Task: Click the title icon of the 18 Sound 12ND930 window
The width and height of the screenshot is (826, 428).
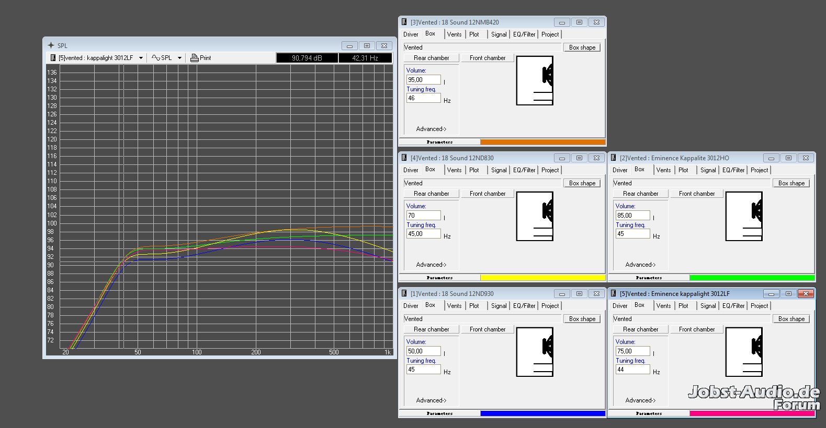Action: [x=404, y=293]
